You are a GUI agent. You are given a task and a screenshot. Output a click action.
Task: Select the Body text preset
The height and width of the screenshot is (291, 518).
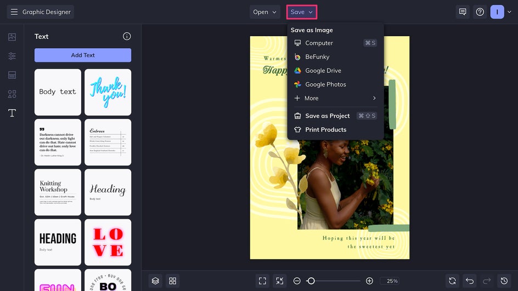(x=58, y=92)
